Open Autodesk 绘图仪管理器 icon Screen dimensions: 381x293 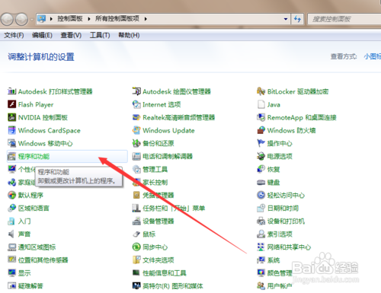(x=136, y=91)
